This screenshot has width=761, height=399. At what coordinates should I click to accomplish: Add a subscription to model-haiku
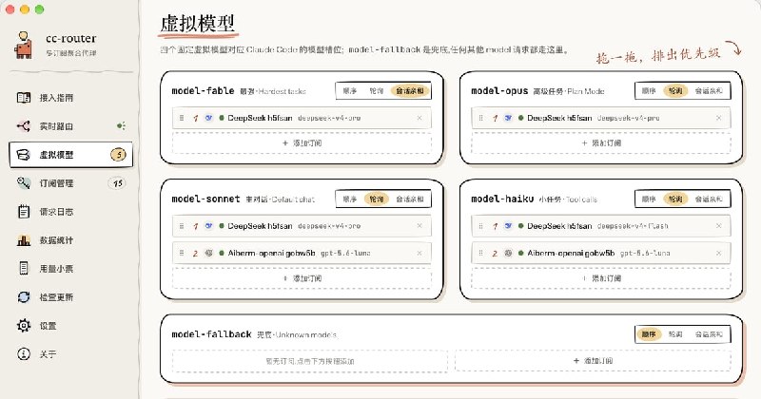pyautogui.click(x=601, y=278)
